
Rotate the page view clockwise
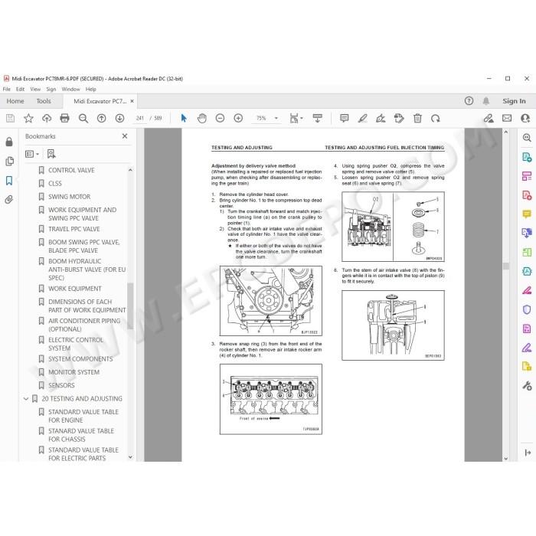(436, 118)
